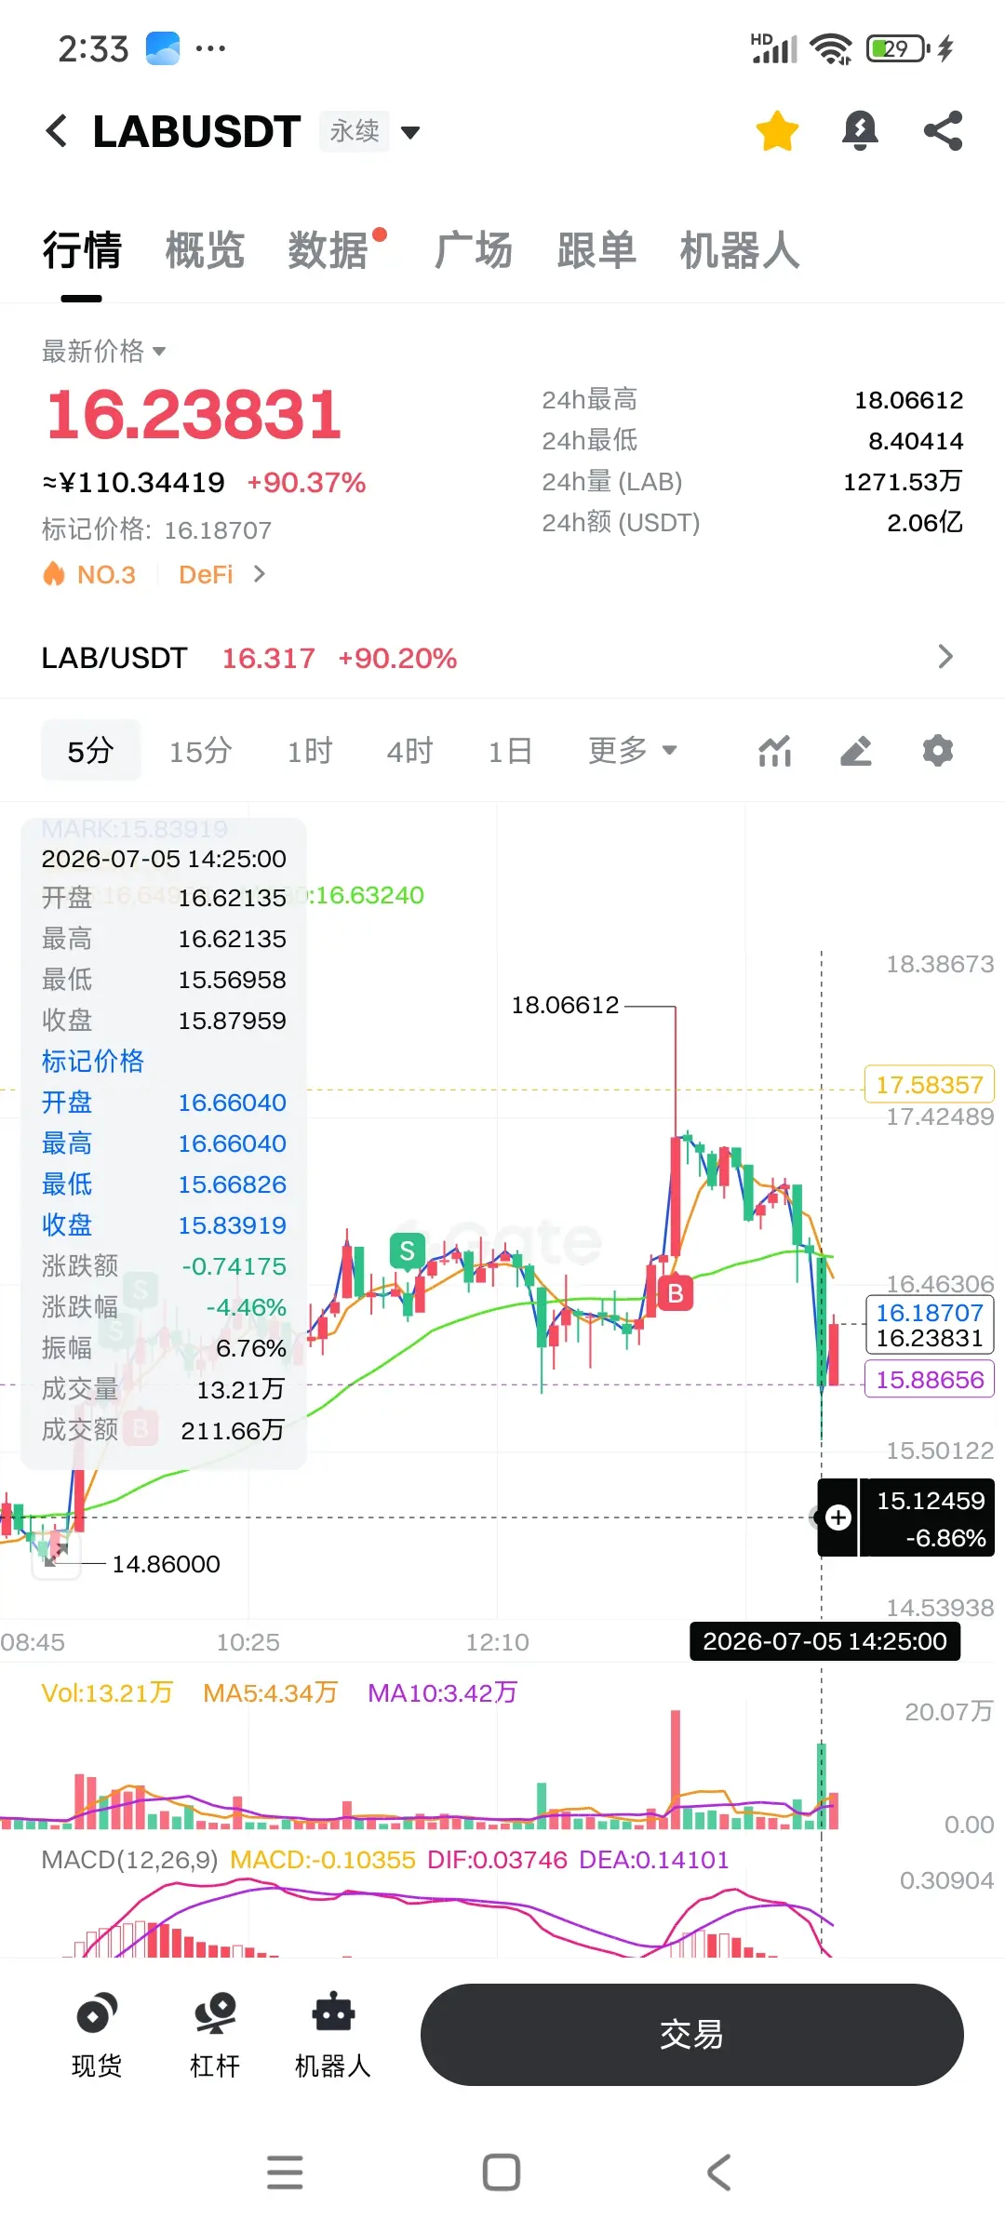Tap the 24h额 value 2.06亿
Image resolution: width=1005 pixels, height=2233 pixels.
[925, 523]
